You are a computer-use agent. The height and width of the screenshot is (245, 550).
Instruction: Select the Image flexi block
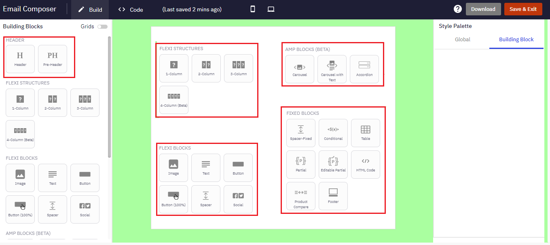click(x=173, y=167)
